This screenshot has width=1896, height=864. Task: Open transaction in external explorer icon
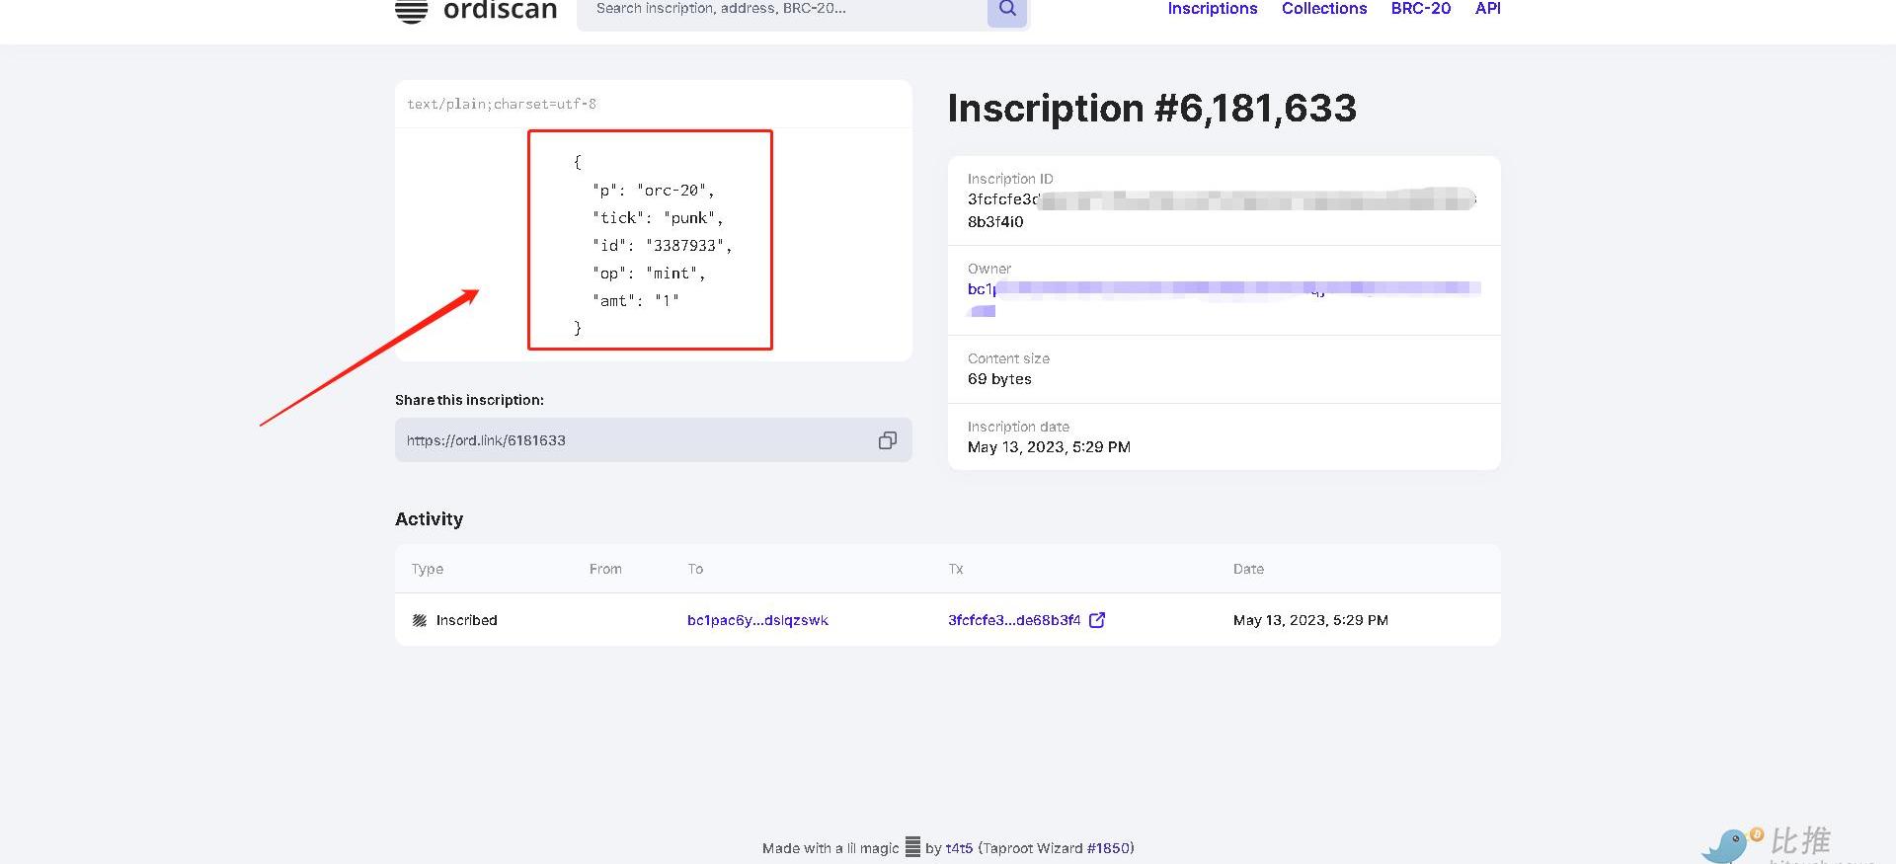[1096, 620]
